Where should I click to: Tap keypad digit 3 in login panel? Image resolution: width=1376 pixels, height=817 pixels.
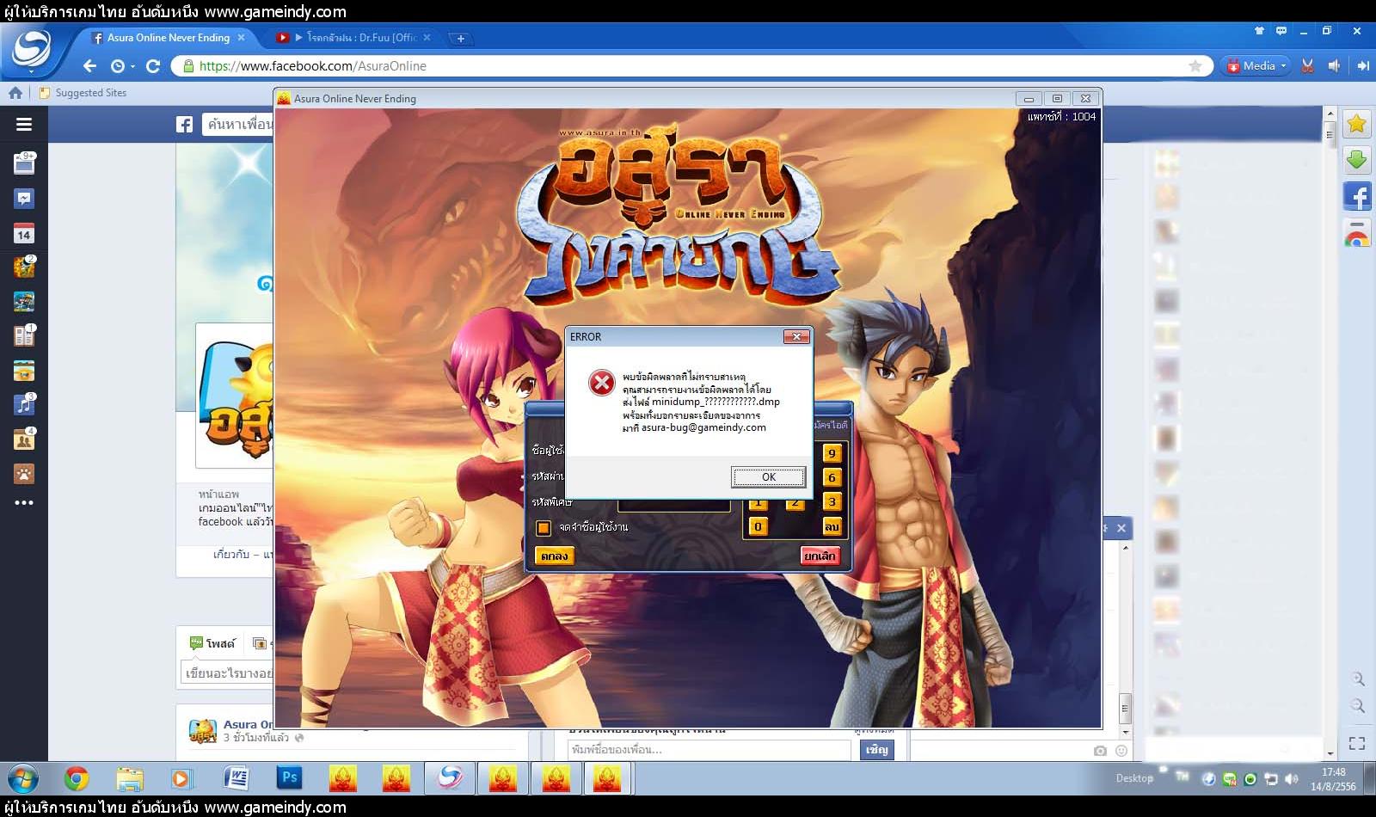click(832, 501)
